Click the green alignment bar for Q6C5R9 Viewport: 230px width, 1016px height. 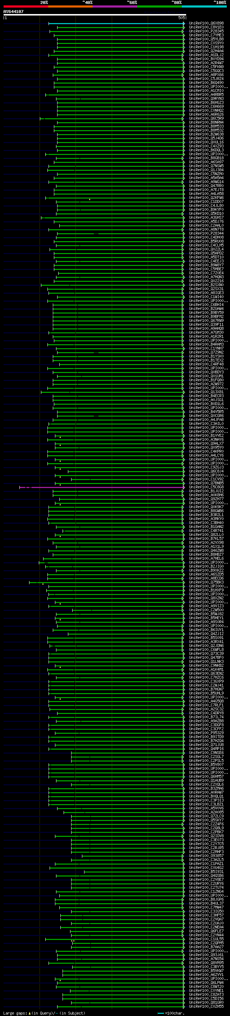[112, 118]
